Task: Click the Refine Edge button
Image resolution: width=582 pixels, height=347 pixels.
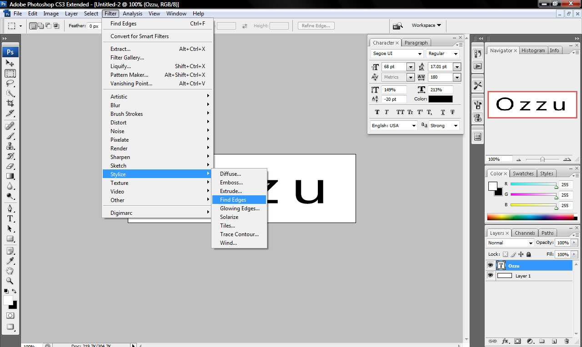Action: pyautogui.click(x=316, y=26)
